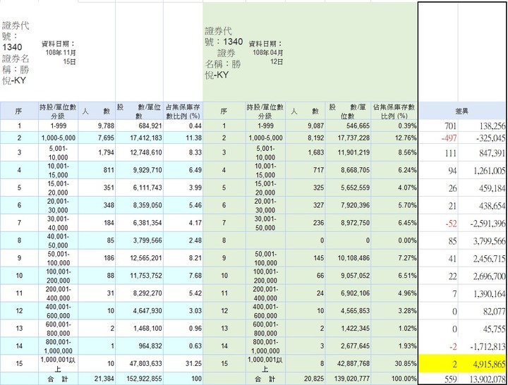Select left 占集保庫存數比例 (%) column header
Viewport: 508px width, 385px height.
(183, 111)
